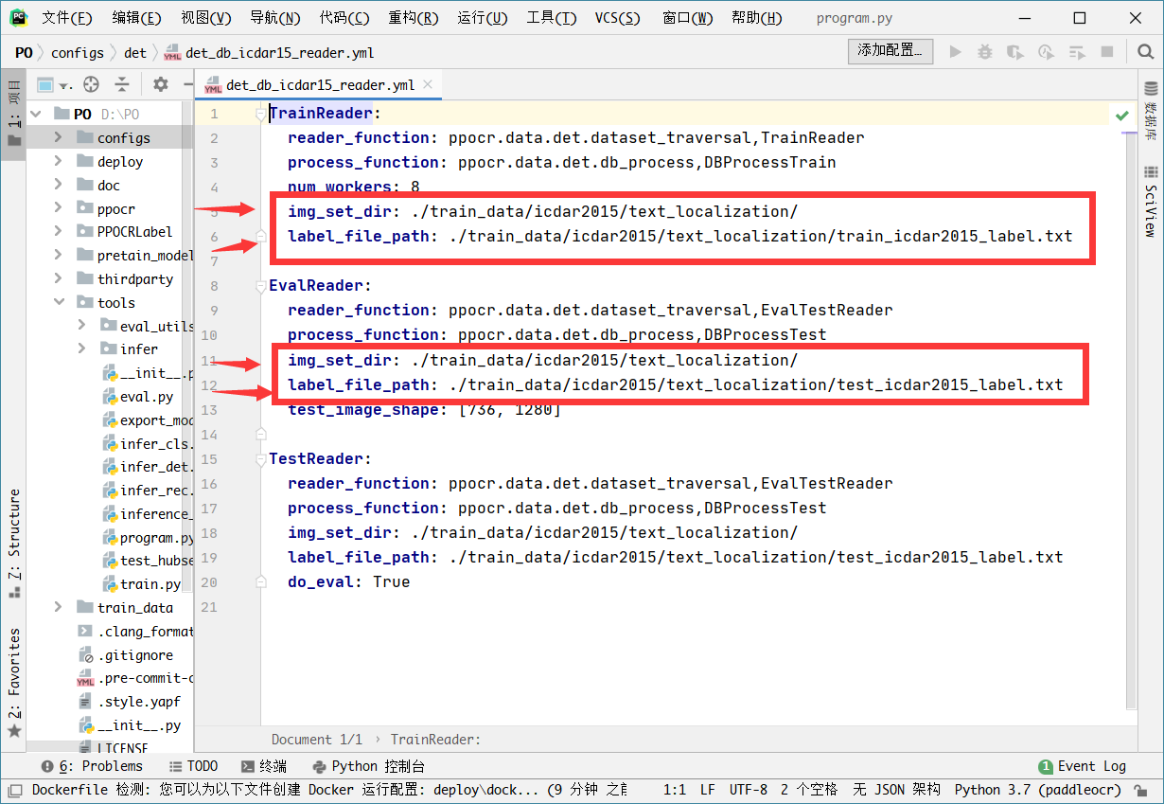Open project view mode dropdown
The width and height of the screenshot is (1164, 804).
(x=54, y=84)
